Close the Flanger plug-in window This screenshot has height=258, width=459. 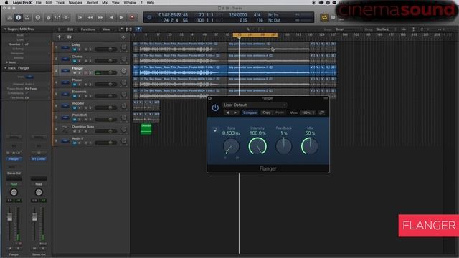(x=210, y=99)
